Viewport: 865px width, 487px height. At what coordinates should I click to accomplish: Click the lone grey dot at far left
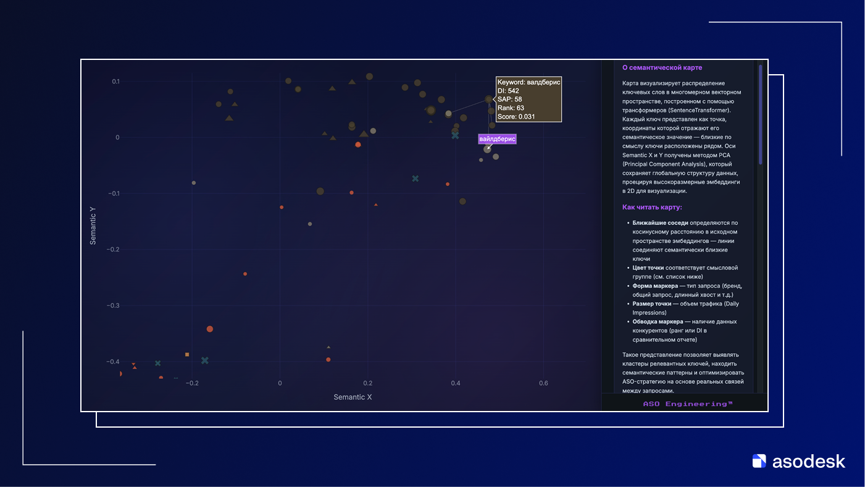[194, 183]
